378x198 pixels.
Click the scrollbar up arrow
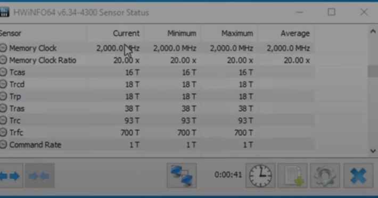click(373, 31)
